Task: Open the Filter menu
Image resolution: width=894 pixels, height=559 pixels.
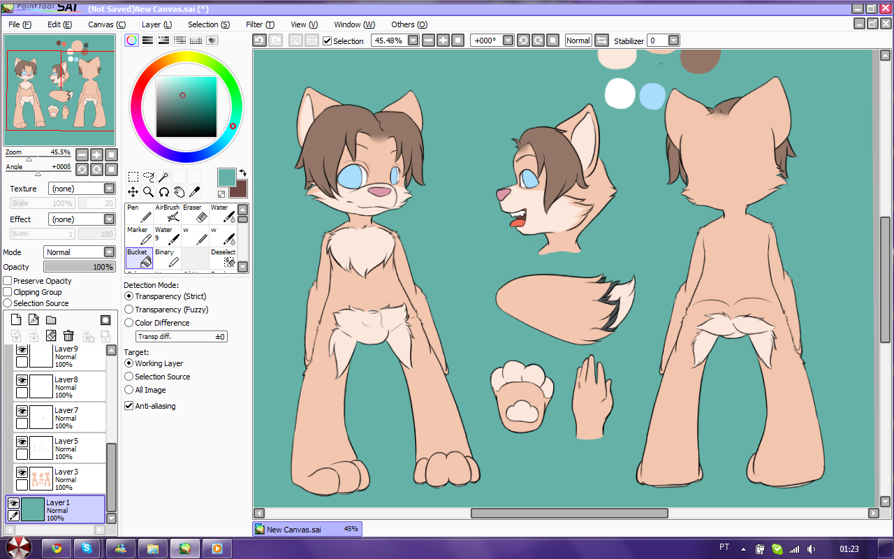Action: (x=260, y=24)
